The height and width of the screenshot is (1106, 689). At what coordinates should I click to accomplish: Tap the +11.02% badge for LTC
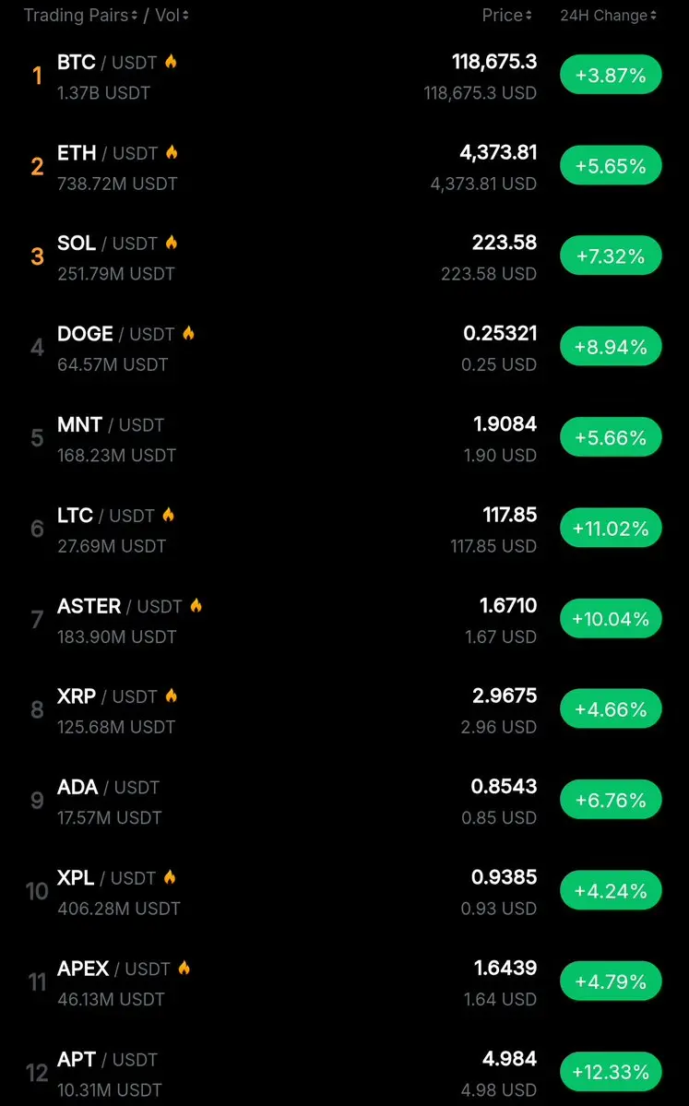point(611,529)
